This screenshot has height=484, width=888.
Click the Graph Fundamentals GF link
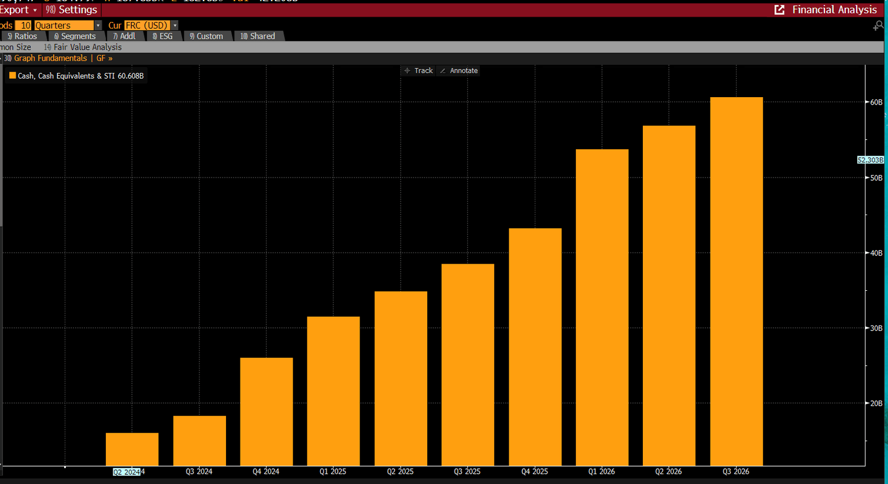coord(58,58)
